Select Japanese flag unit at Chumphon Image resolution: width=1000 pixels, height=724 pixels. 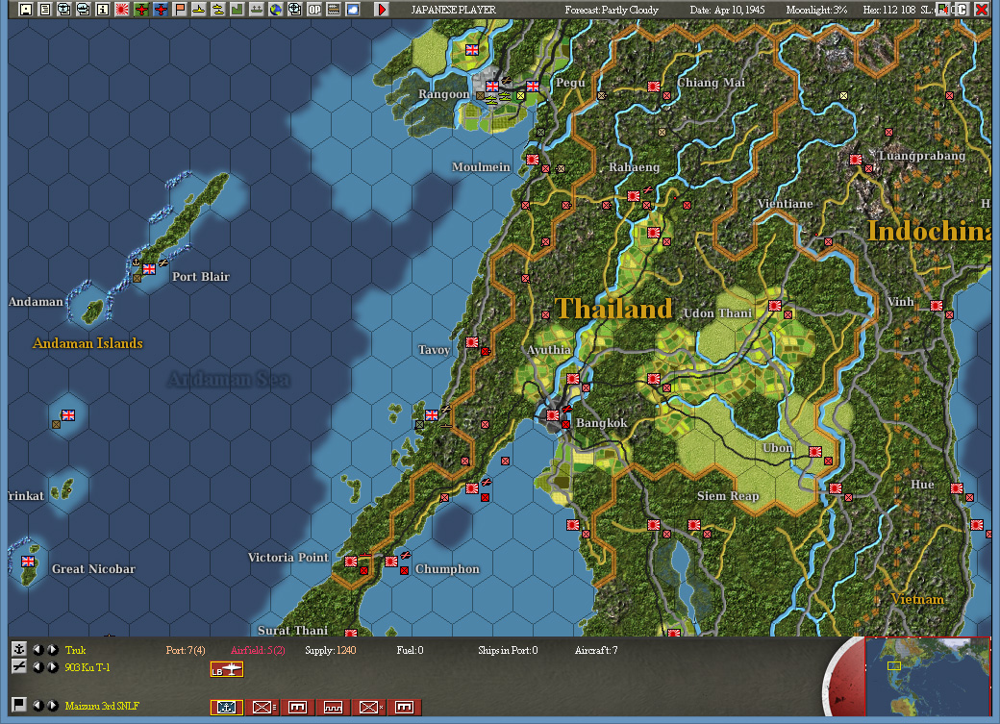tap(391, 562)
